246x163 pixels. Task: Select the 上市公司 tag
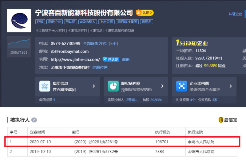tap(107, 22)
